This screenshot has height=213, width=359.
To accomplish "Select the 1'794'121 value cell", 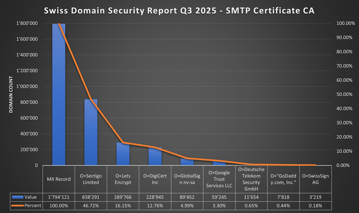I will click(59, 197).
